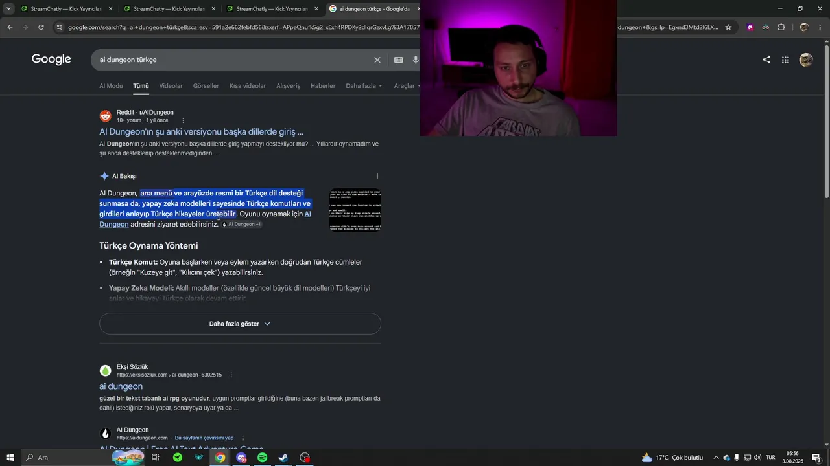Open the Google apps grid
The width and height of the screenshot is (830, 466).
pyautogui.click(x=785, y=60)
